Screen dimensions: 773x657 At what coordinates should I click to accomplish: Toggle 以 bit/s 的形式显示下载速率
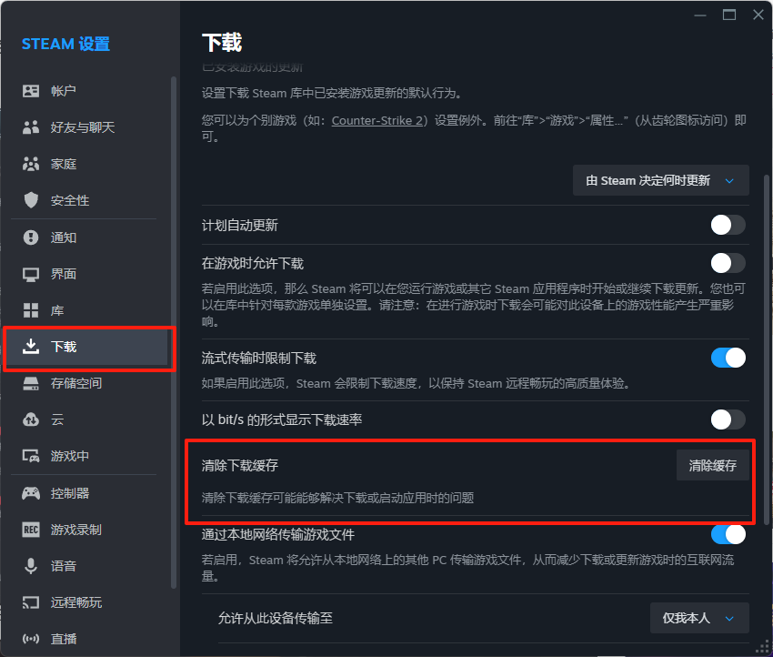728,419
